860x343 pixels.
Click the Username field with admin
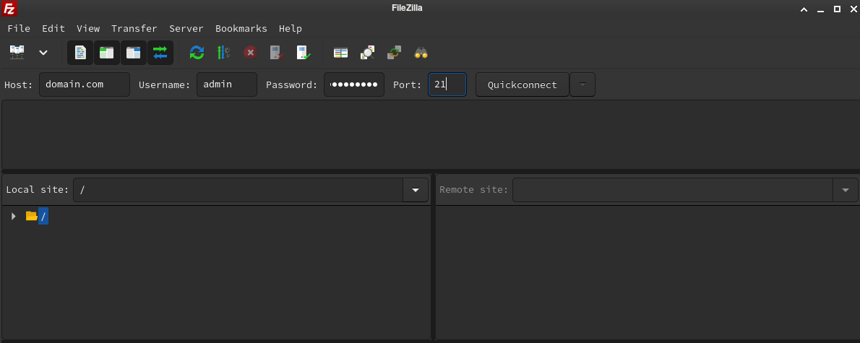click(x=226, y=84)
